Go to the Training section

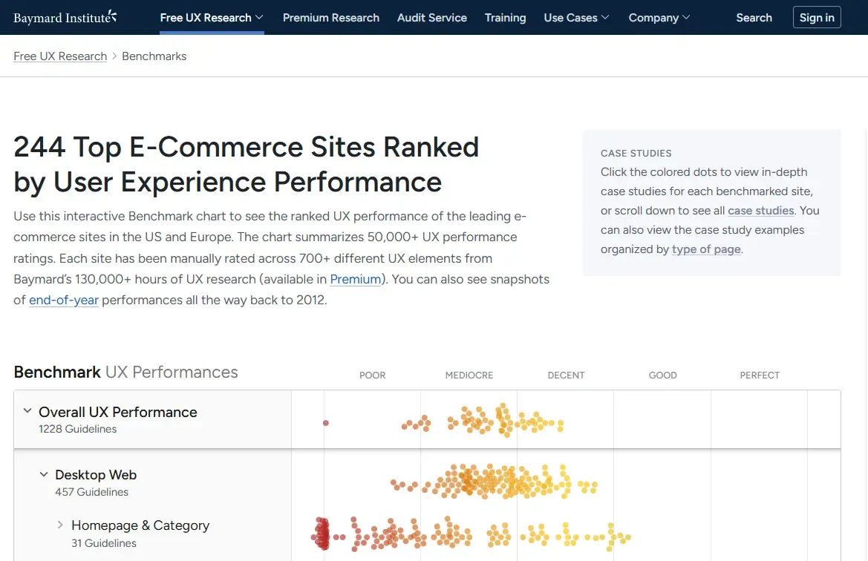point(505,17)
